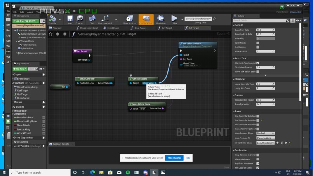The width and height of the screenshot is (313, 176).
Task: Navigate back in graph history
Action: 57,34
